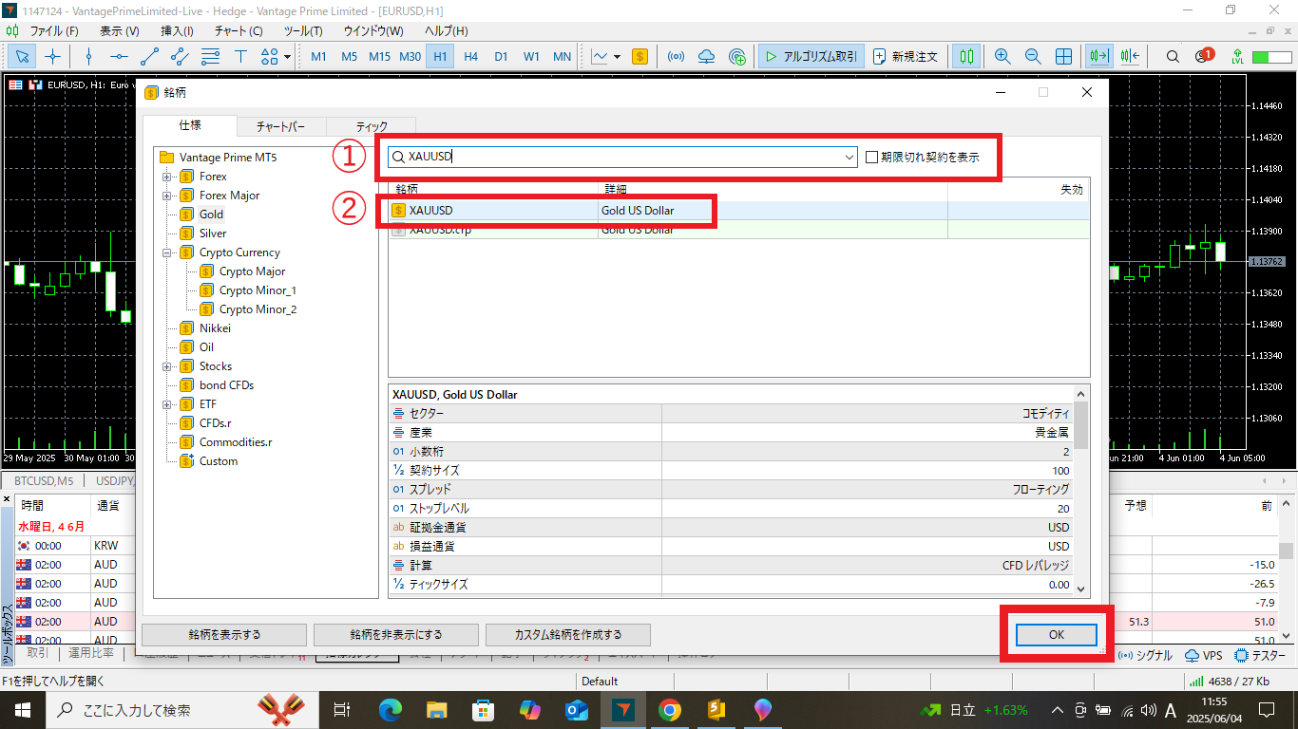The height and width of the screenshot is (729, 1298).
Task: Open the toolbar search magnifier icon
Action: [x=1173, y=56]
